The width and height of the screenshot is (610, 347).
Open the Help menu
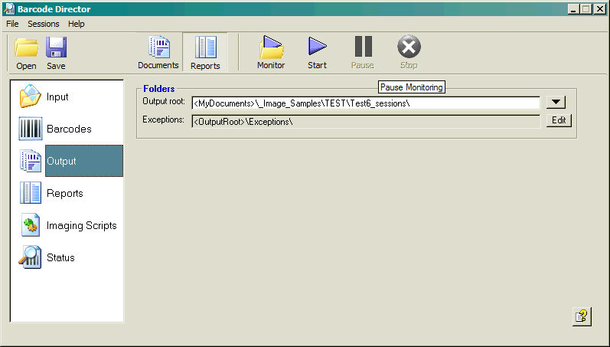click(77, 24)
